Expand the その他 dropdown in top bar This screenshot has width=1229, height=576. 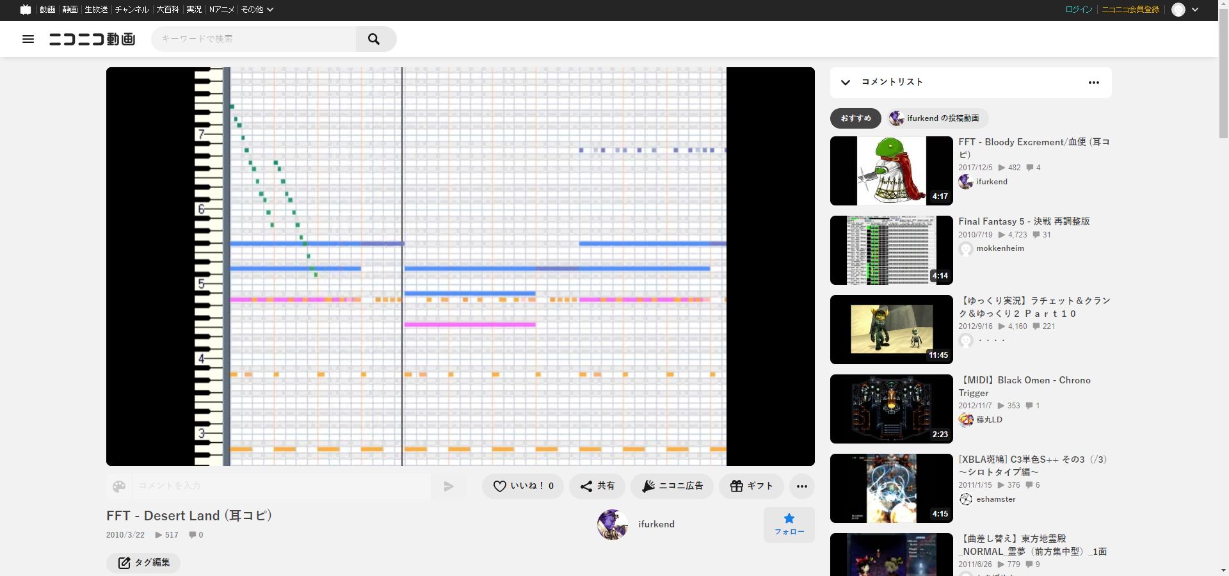click(x=257, y=10)
